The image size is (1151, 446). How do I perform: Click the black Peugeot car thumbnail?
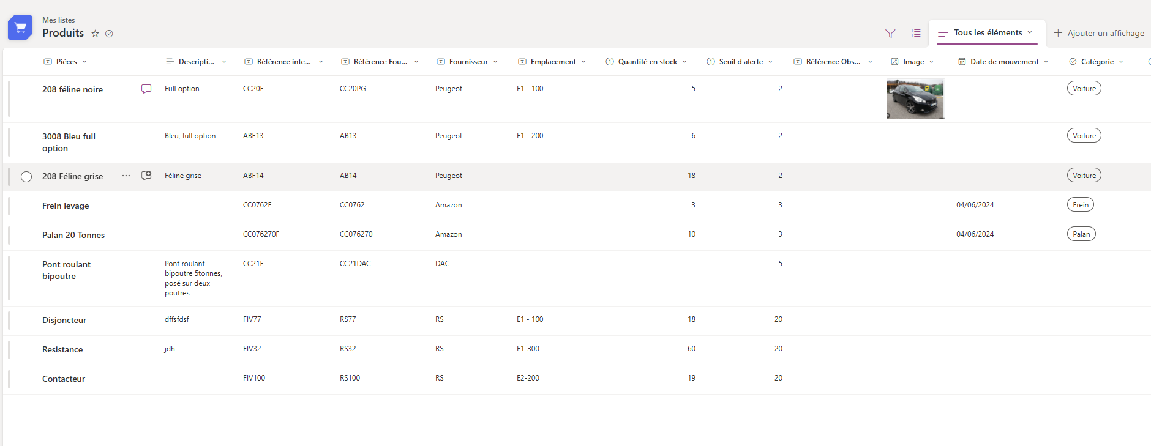[x=915, y=98]
